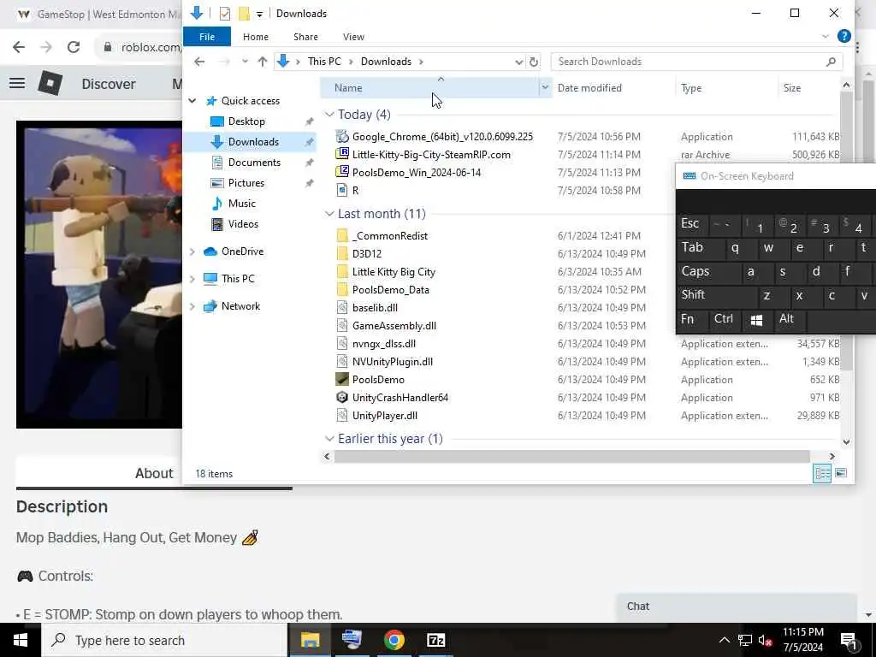Expand the ribbon with the chevron
Screen dimensions: 876x657
click(x=826, y=36)
